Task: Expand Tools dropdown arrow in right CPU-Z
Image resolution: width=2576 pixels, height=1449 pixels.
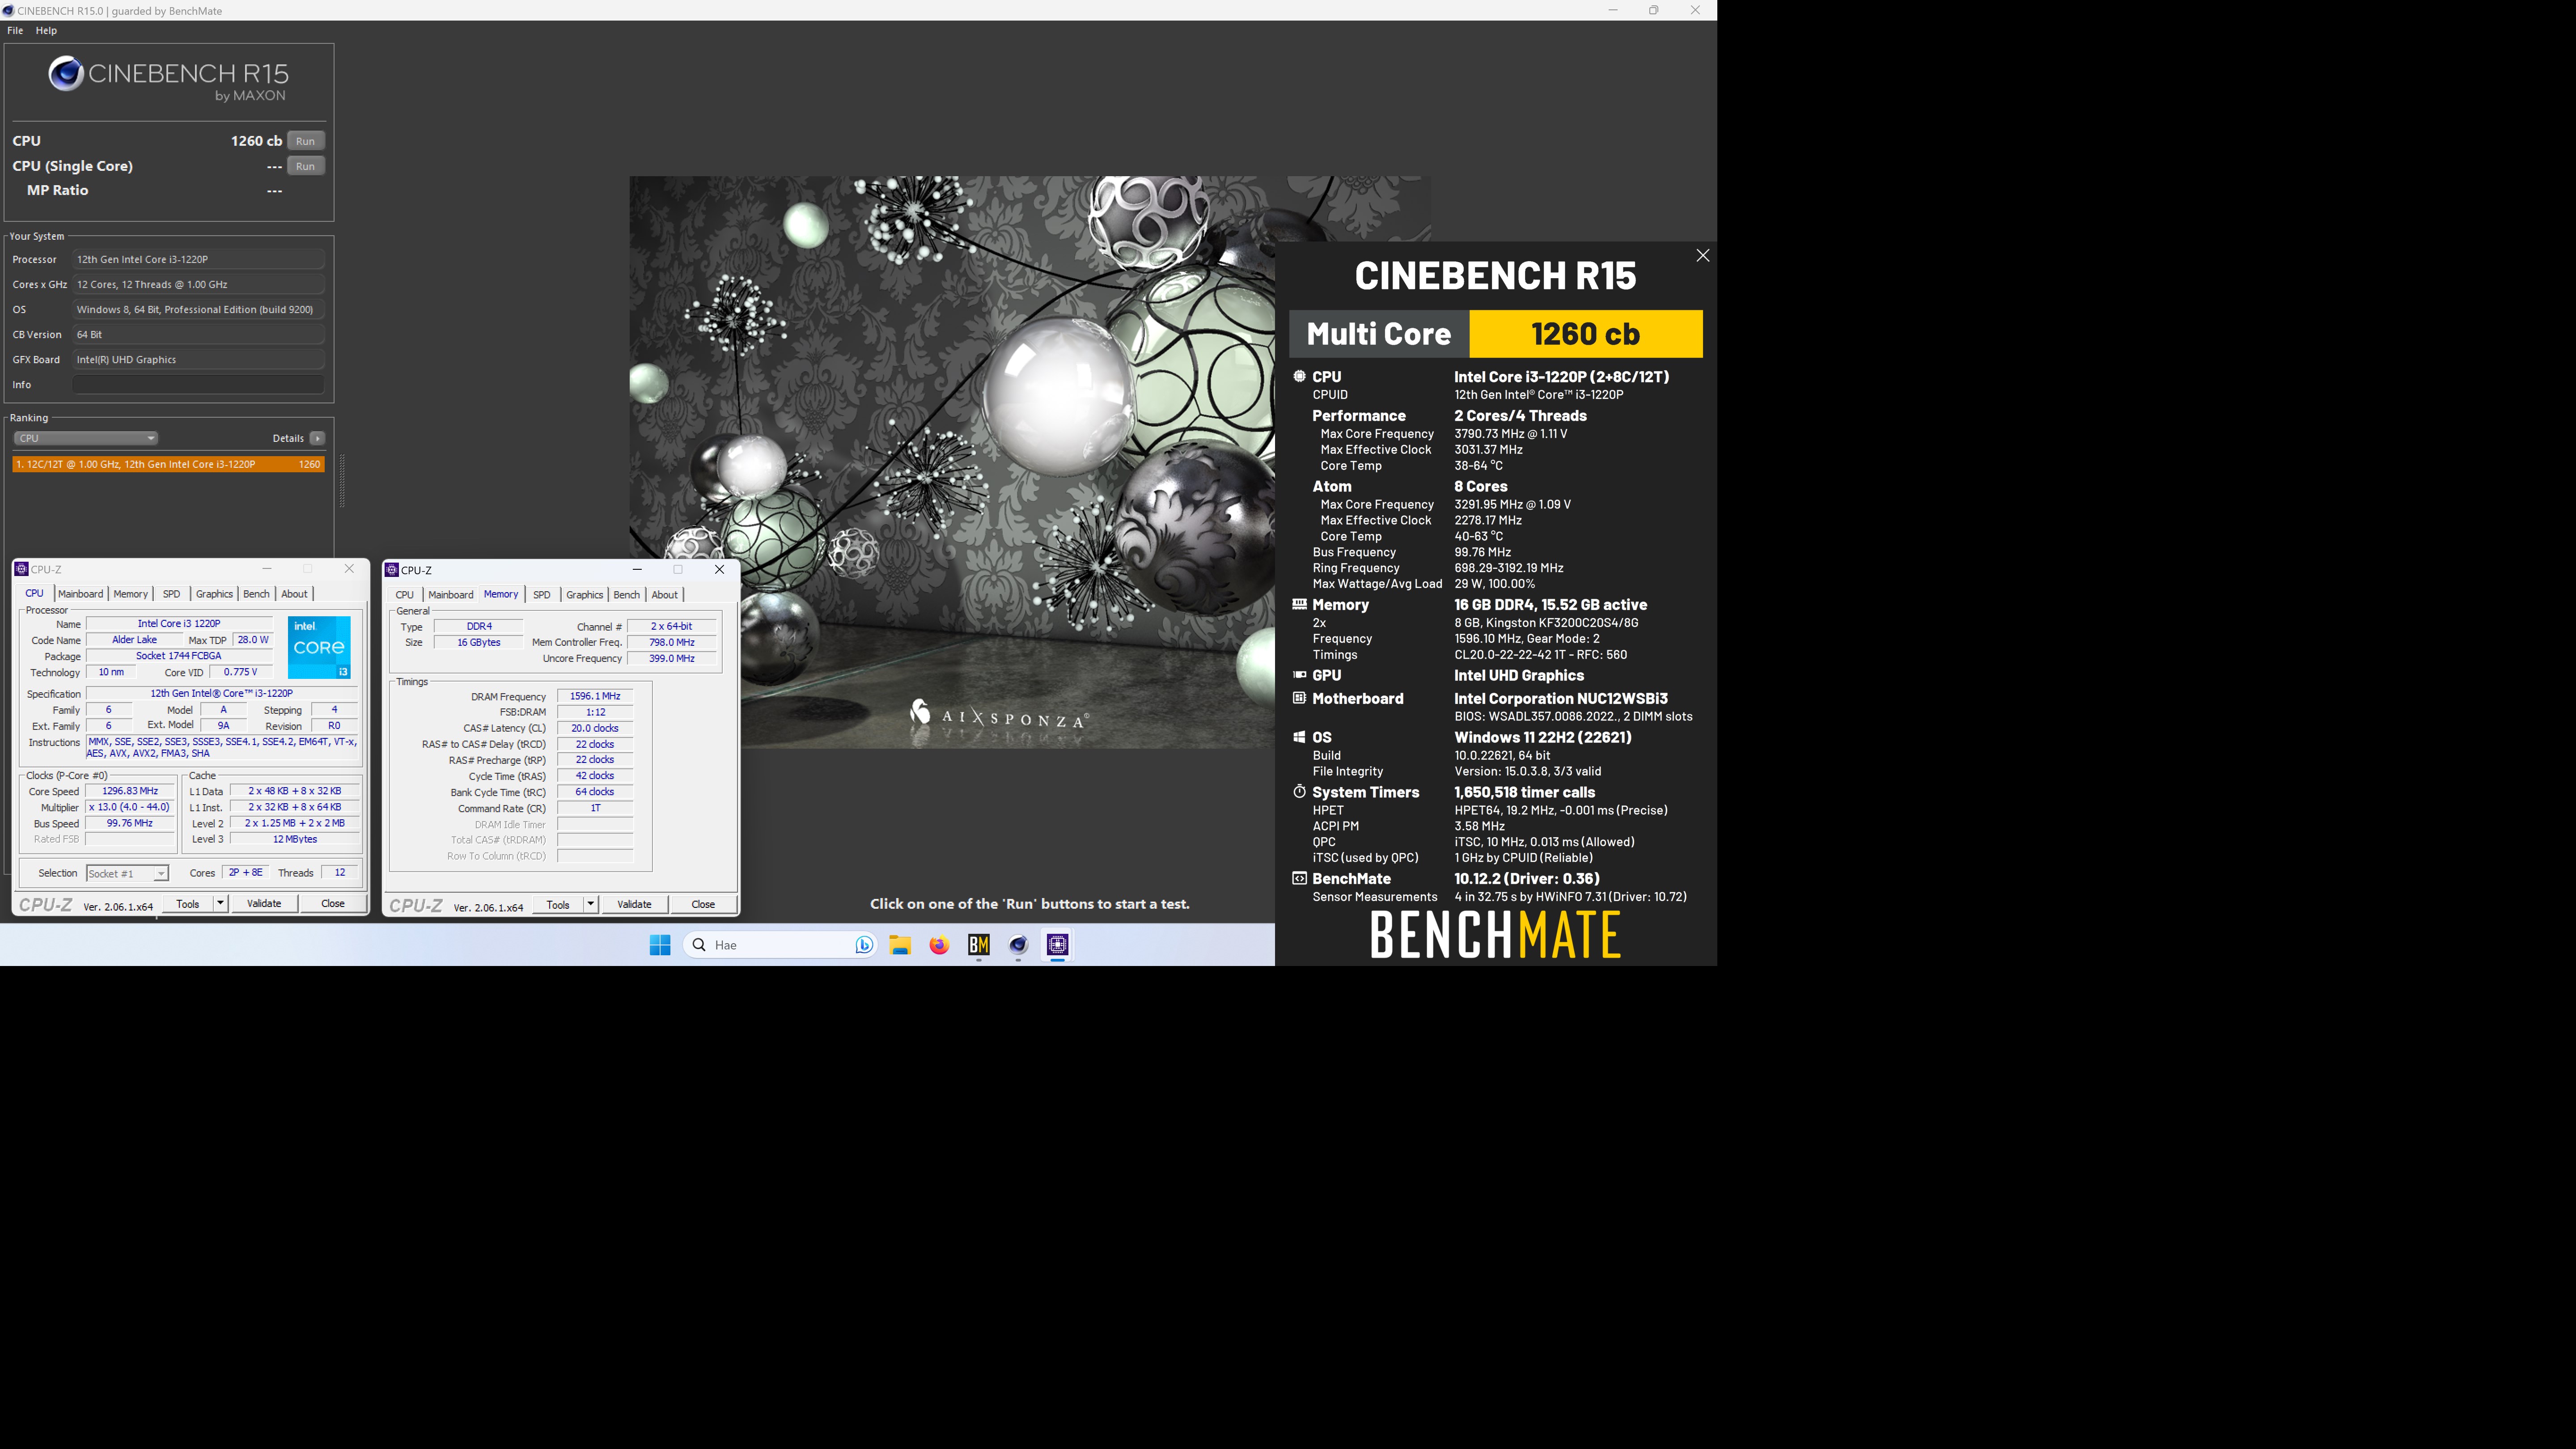Action: 590,905
